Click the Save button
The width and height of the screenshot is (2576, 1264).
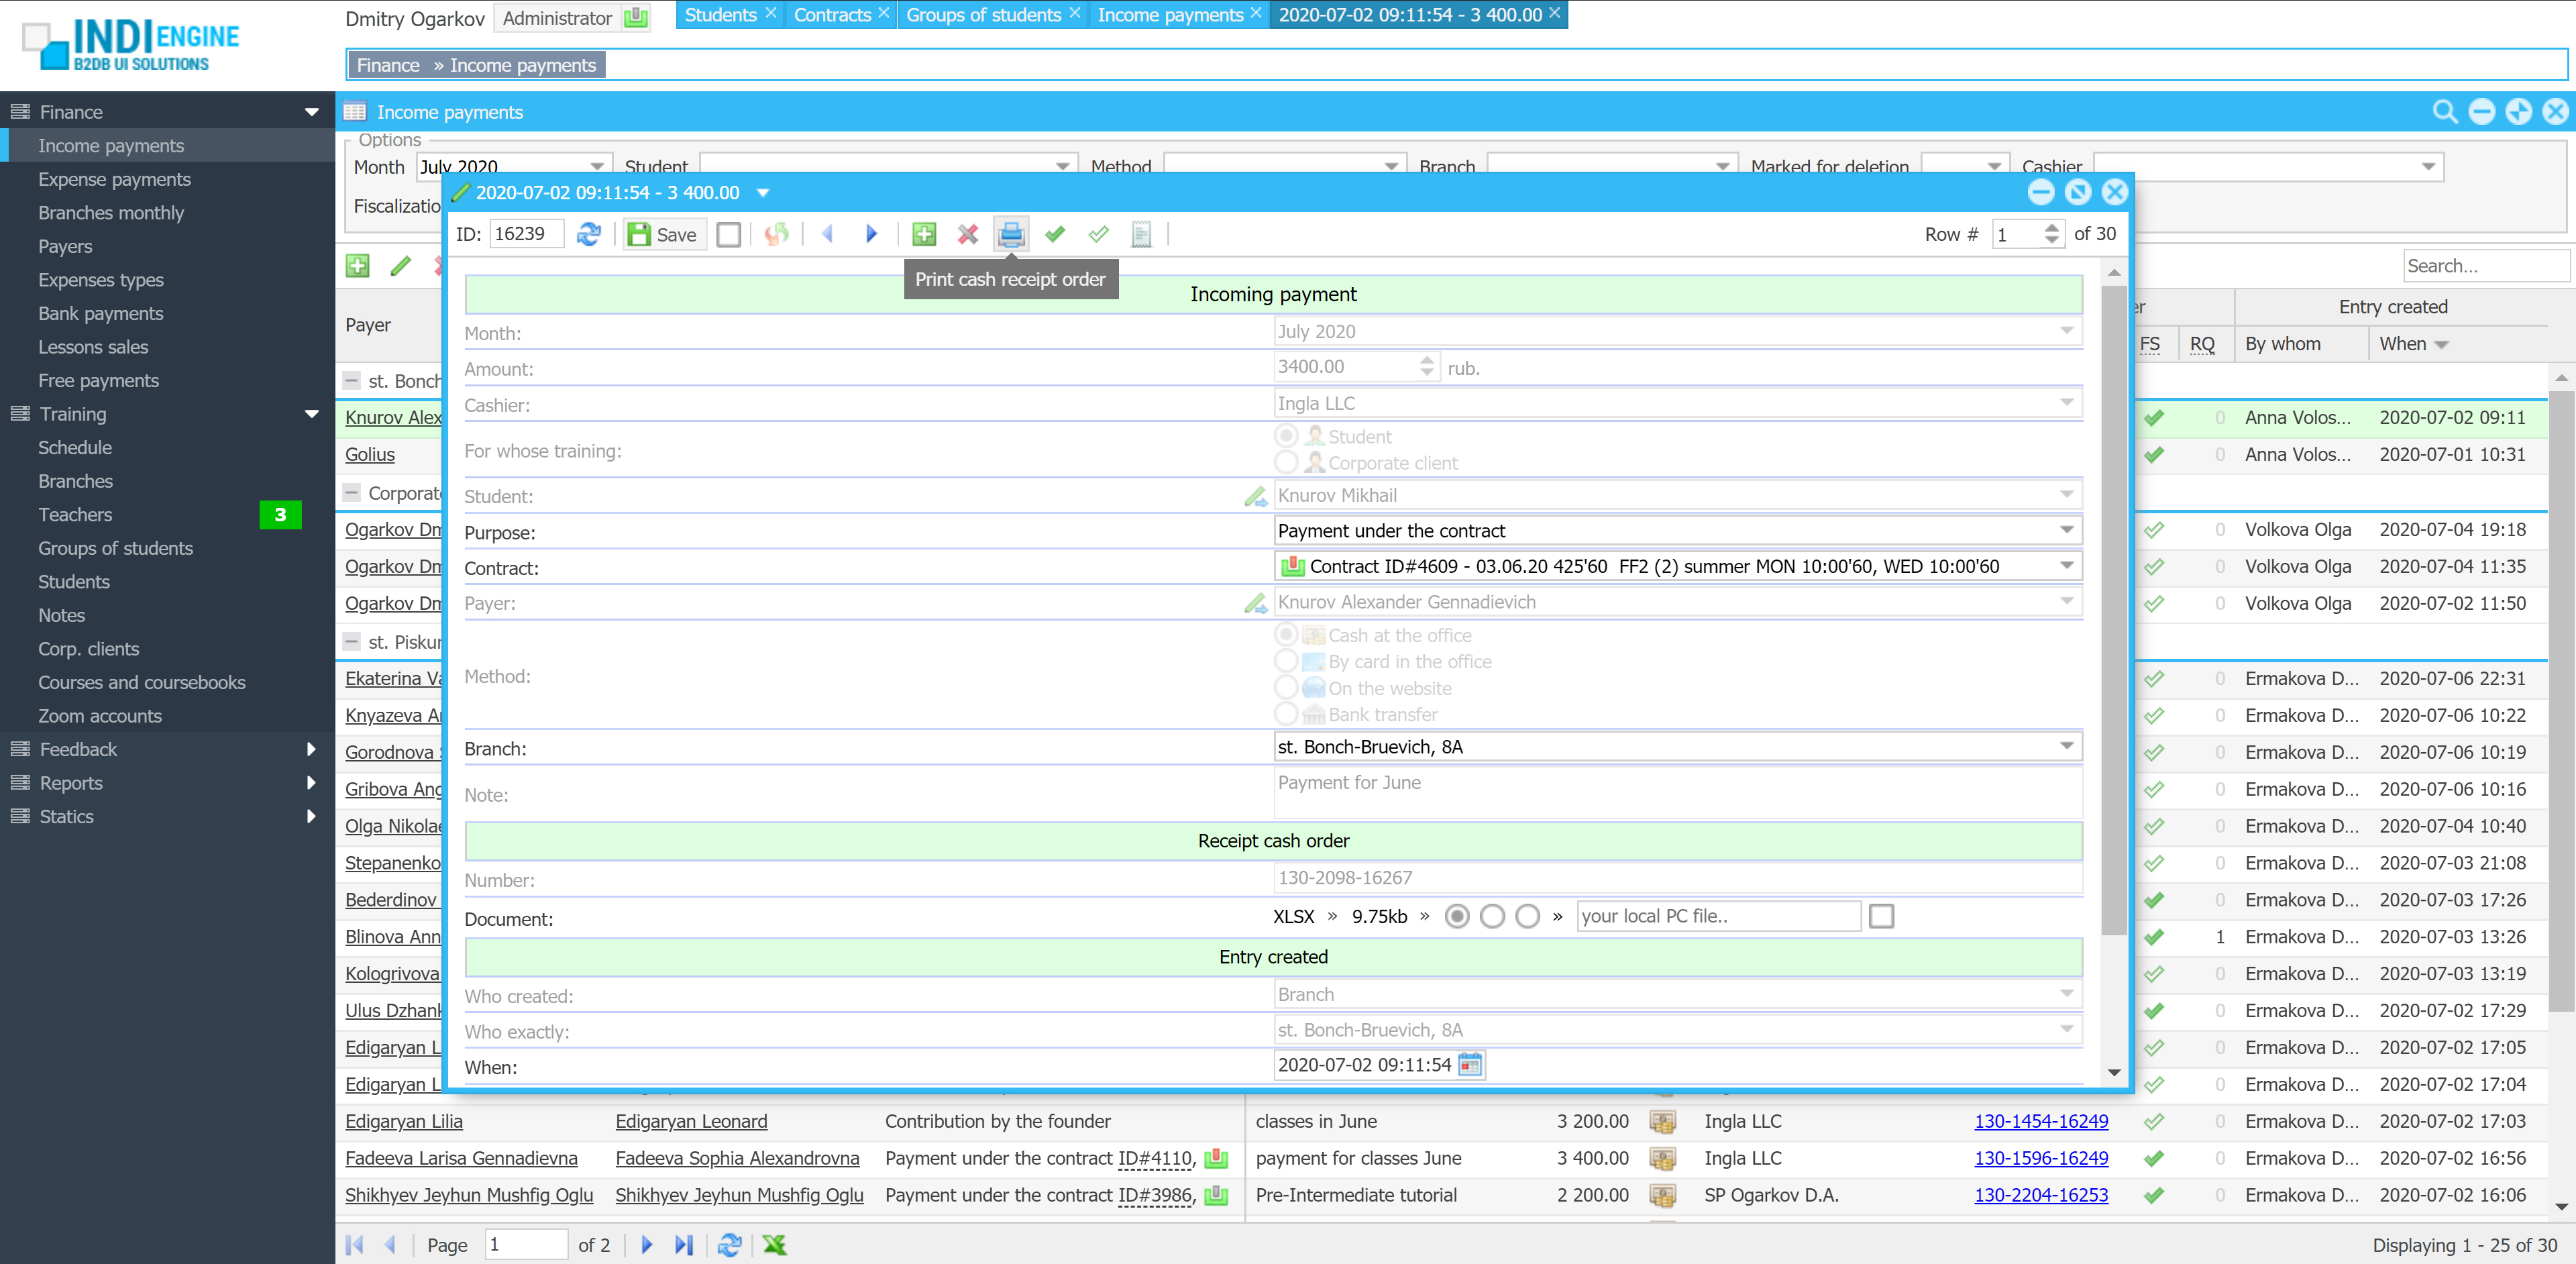pyautogui.click(x=663, y=234)
